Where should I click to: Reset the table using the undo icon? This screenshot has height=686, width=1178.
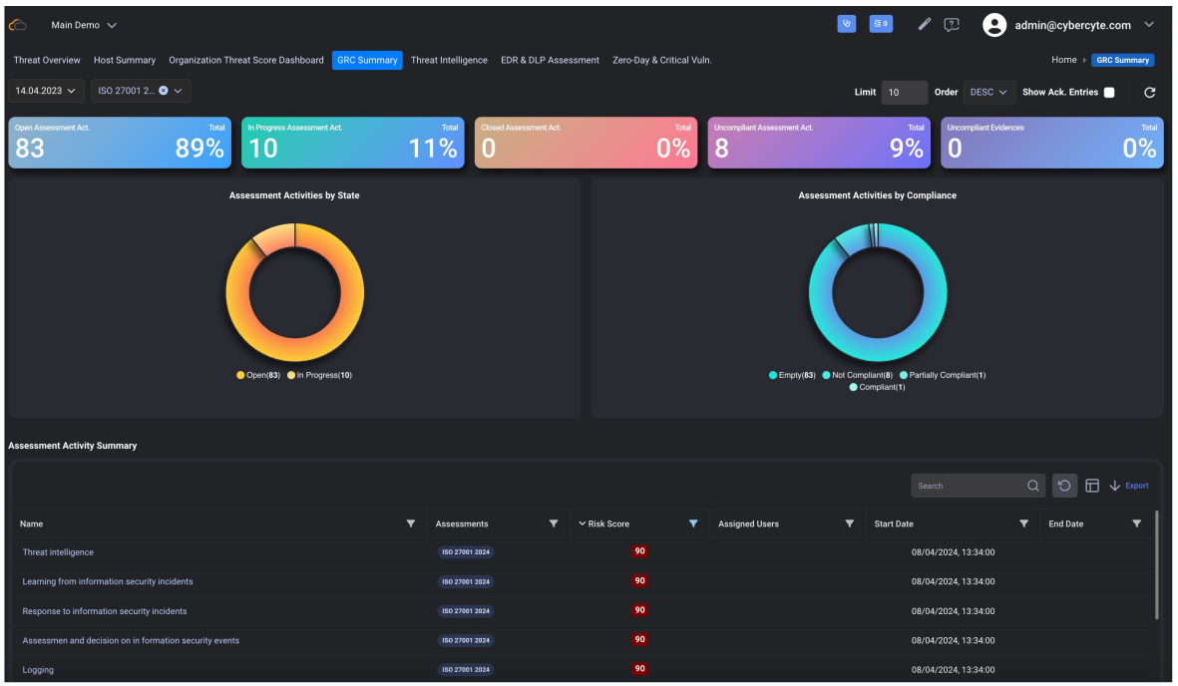pos(1064,486)
